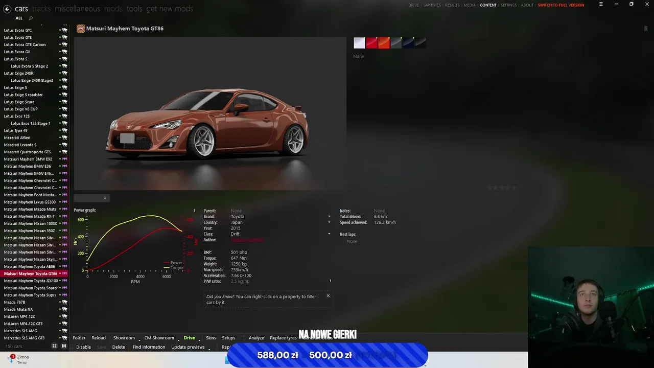Click the Matsuri badge on BMW E92 row
This screenshot has height=368, width=654.
click(64, 159)
